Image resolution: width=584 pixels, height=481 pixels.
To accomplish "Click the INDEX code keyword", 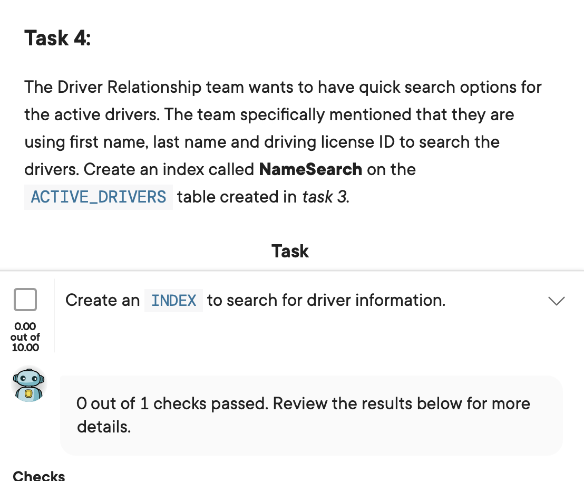I will [x=173, y=301].
